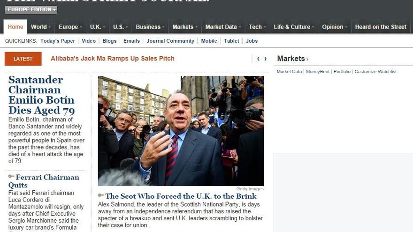Expand the Life & Culture menu arrow
This screenshot has height=232, width=413.
(313, 27)
